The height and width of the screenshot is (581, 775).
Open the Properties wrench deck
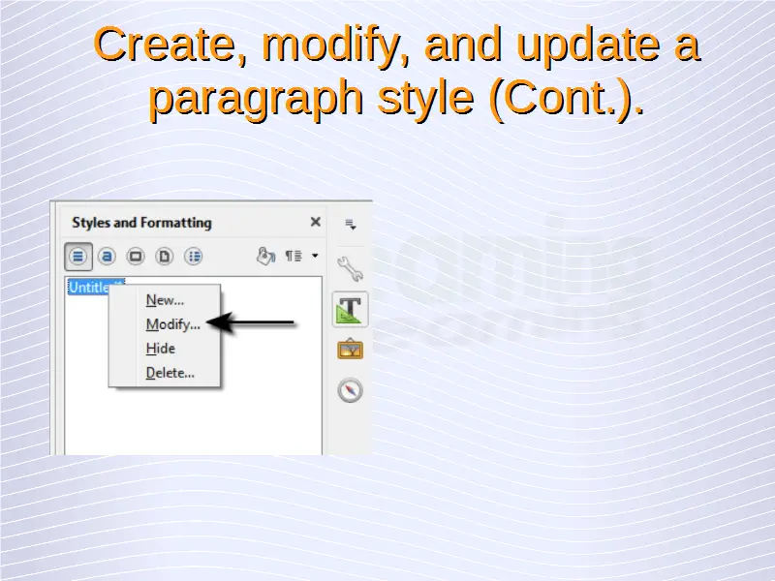click(350, 267)
